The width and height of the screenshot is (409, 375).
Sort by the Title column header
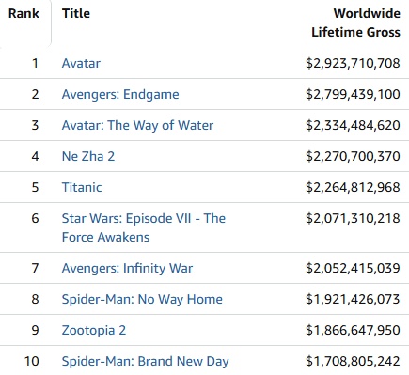click(76, 13)
